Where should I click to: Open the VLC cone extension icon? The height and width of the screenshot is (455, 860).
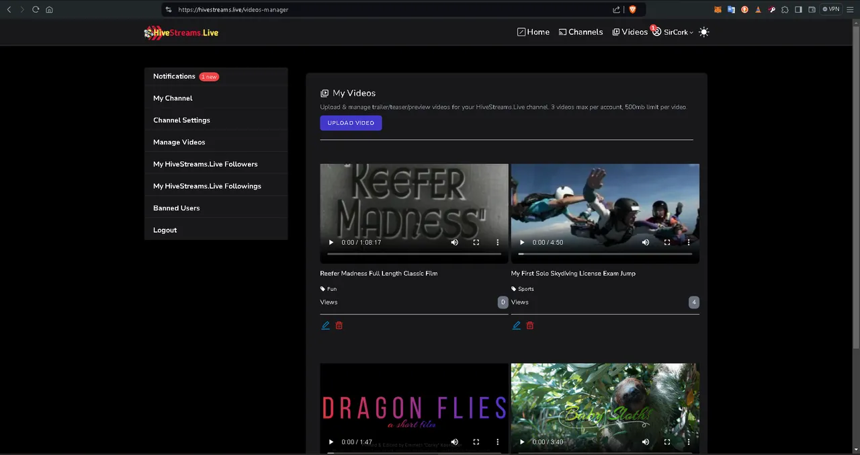point(758,9)
